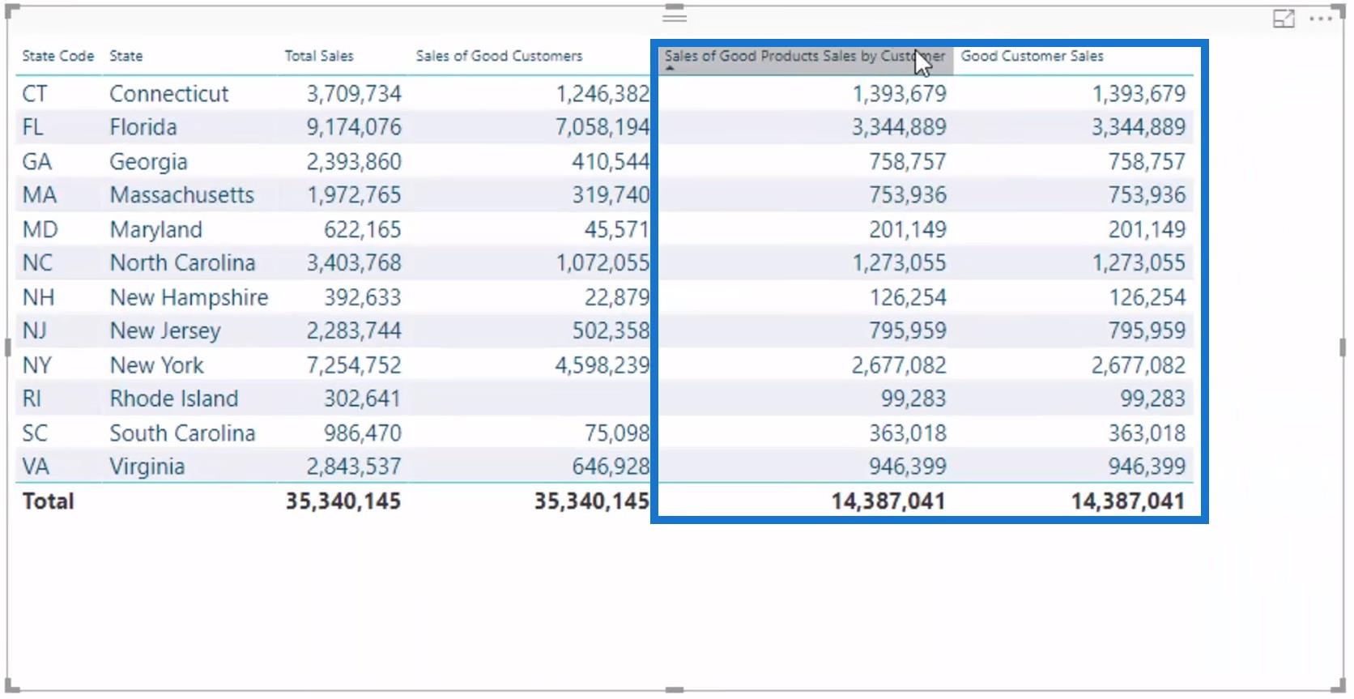The height and width of the screenshot is (699, 1354).
Task: Click Good Customers value 1,246,382
Action: pyautogui.click(x=602, y=94)
